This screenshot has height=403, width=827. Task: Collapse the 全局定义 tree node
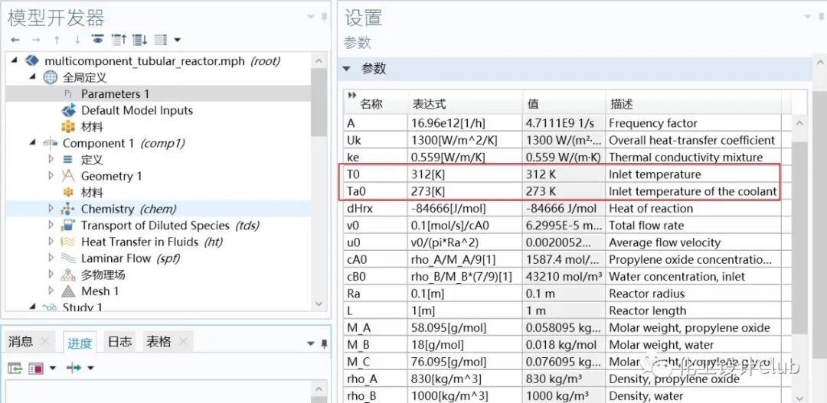point(33,77)
